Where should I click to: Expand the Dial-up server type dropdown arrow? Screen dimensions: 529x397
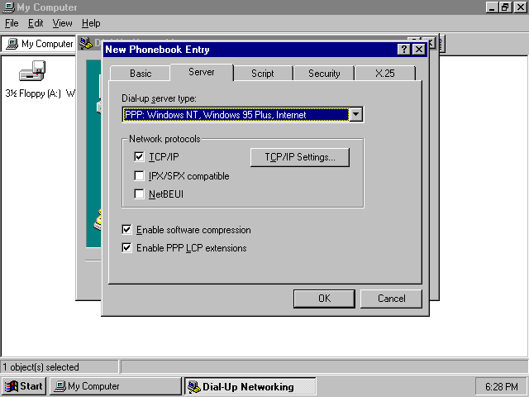356,115
